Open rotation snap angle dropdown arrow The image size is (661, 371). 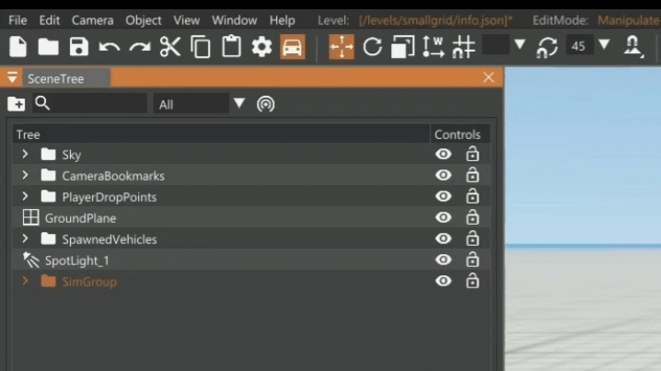coord(604,44)
